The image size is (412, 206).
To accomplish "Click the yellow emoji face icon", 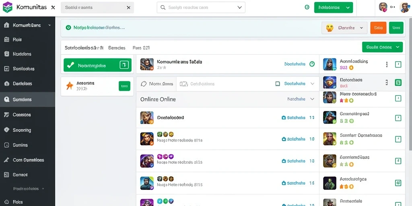I will [x=330, y=28].
